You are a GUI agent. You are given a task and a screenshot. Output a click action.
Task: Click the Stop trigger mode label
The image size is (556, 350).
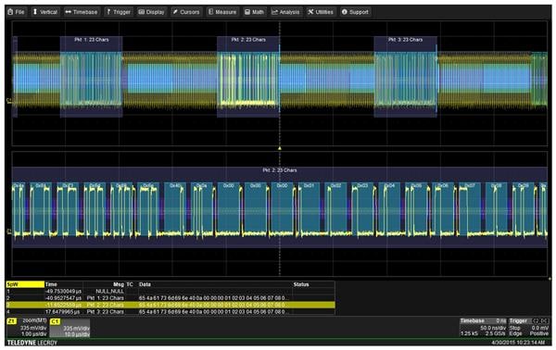coord(514,328)
